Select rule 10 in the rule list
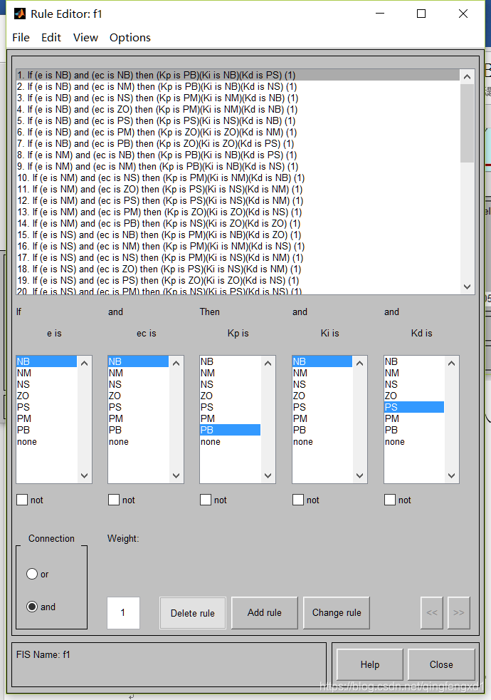Screen dimensions: 491x700 (x=238, y=177)
